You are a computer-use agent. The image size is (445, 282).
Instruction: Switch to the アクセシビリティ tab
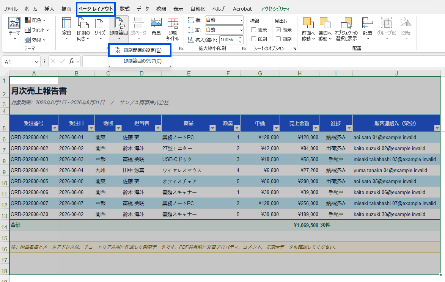(275, 9)
